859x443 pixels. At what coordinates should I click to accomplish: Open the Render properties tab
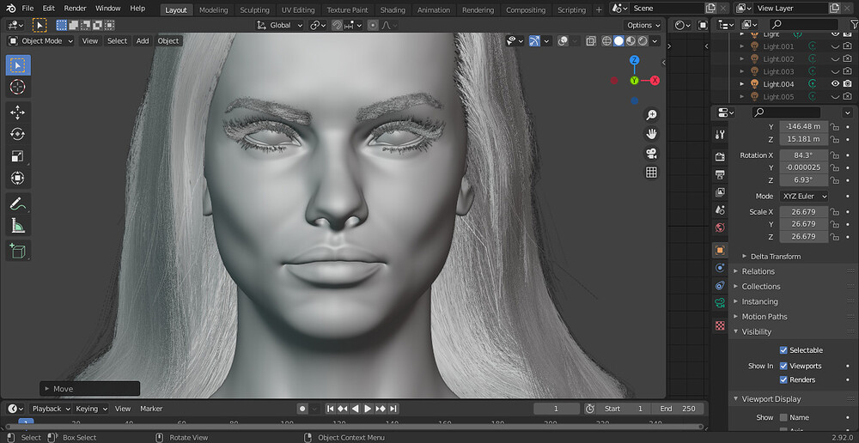pos(721,157)
